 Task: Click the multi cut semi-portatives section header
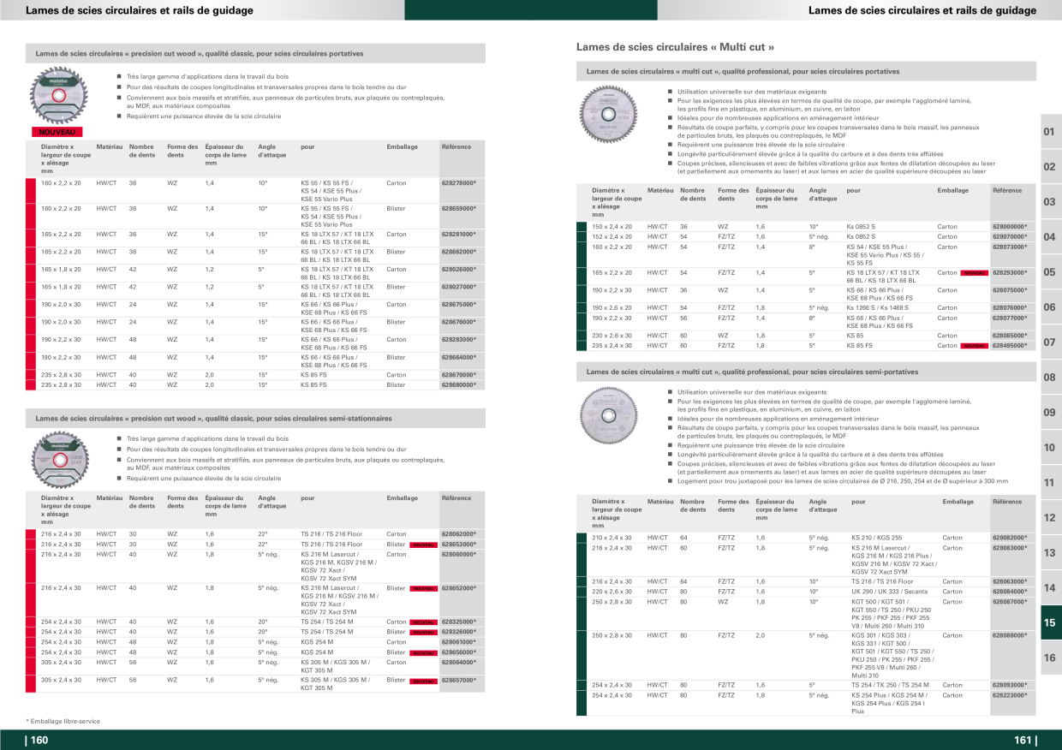tap(807, 372)
